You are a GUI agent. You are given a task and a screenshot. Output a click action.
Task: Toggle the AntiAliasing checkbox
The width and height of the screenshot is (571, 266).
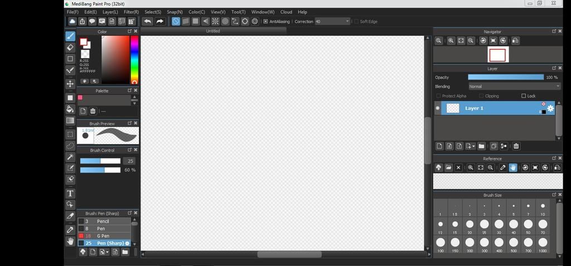click(265, 22)
